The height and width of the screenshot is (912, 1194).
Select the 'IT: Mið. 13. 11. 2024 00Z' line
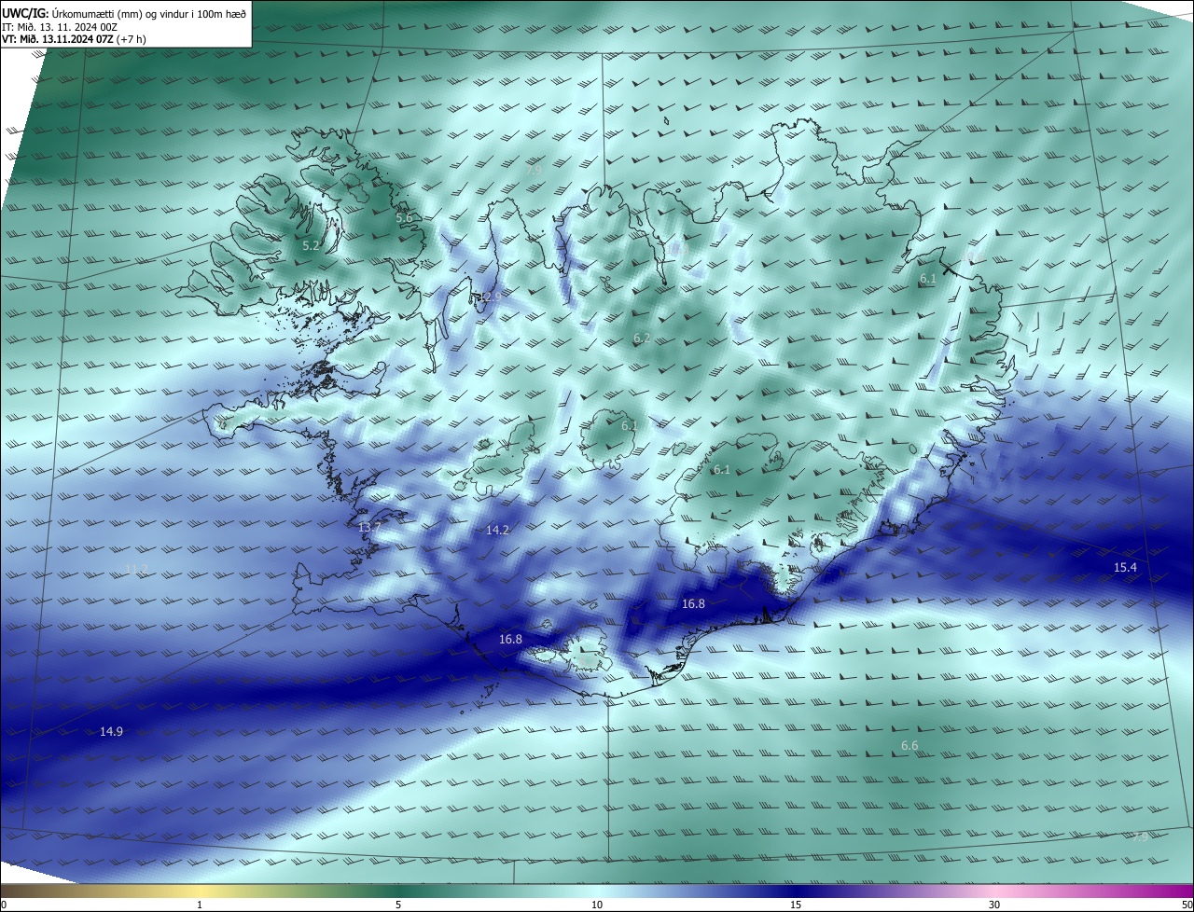click(x=58, y=27)
